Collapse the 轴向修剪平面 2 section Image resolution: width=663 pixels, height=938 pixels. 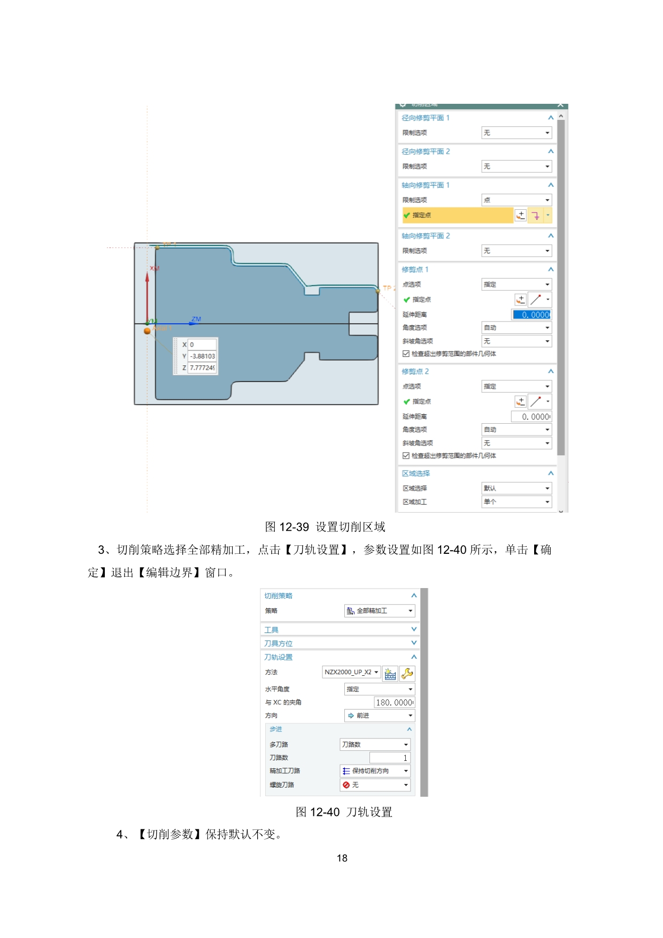[551, 236]
